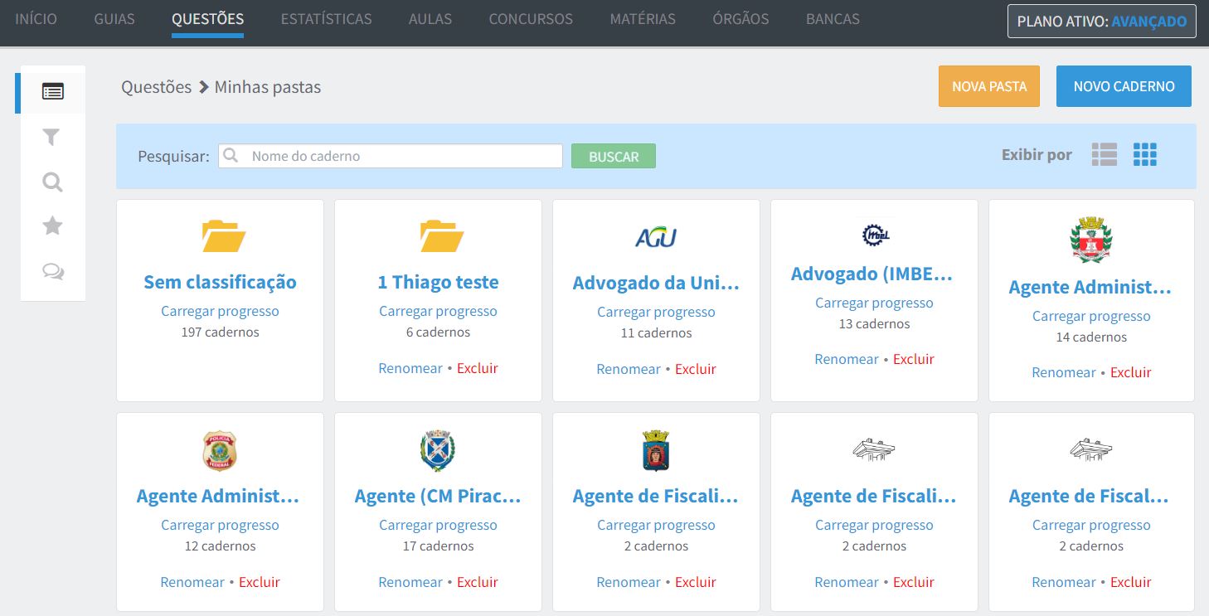Go to the Estatísticas tab
This screenshot has height=616, width=1209.
coord(326,19)
